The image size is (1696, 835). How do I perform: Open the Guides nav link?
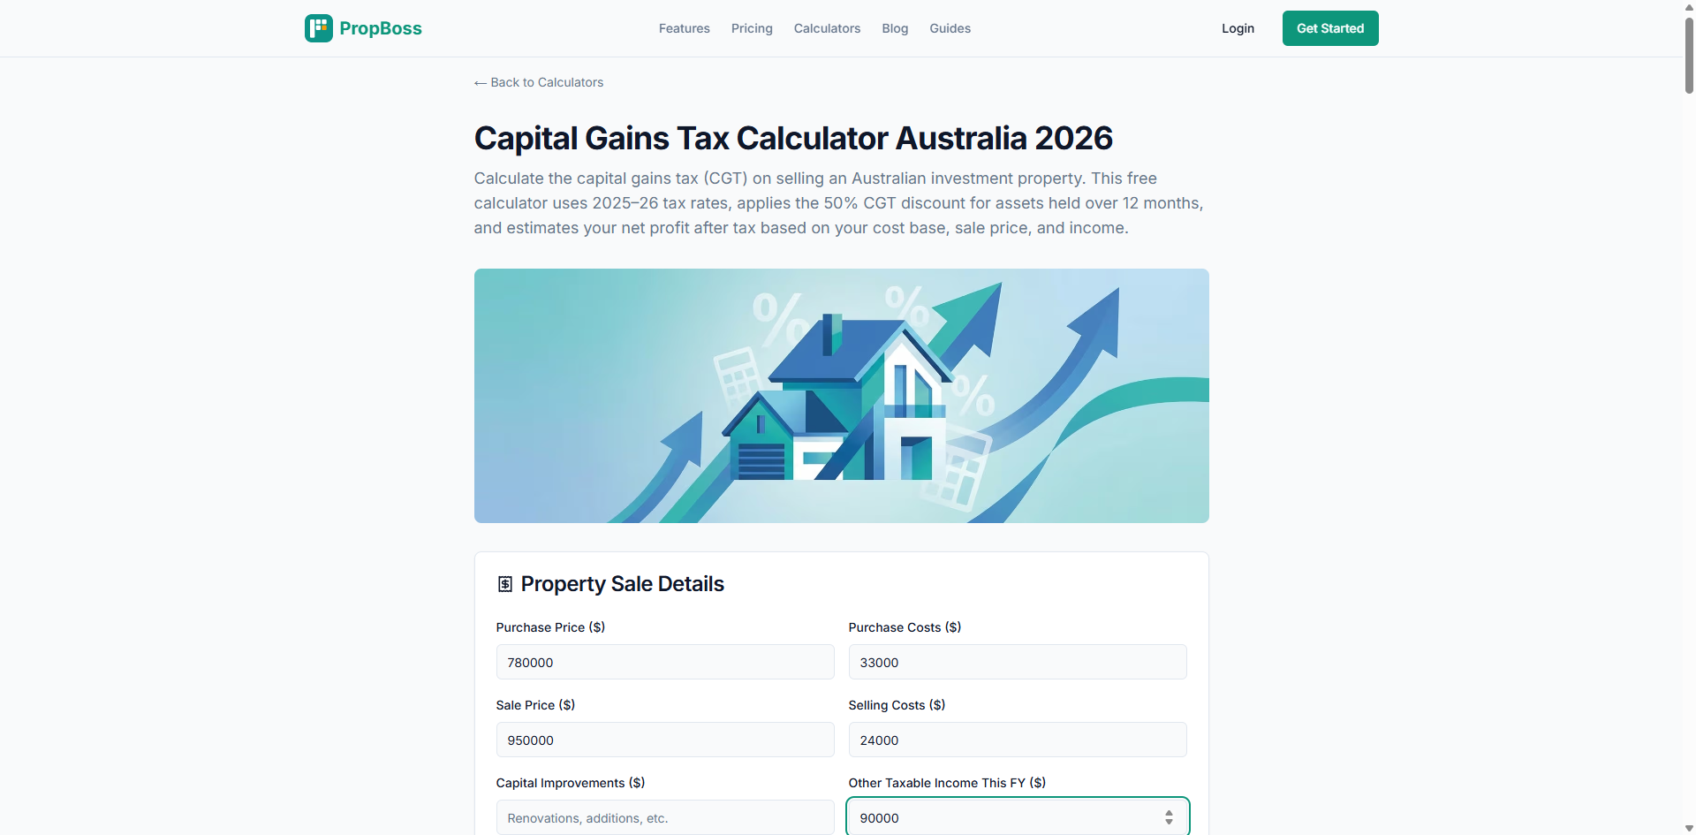950,28
